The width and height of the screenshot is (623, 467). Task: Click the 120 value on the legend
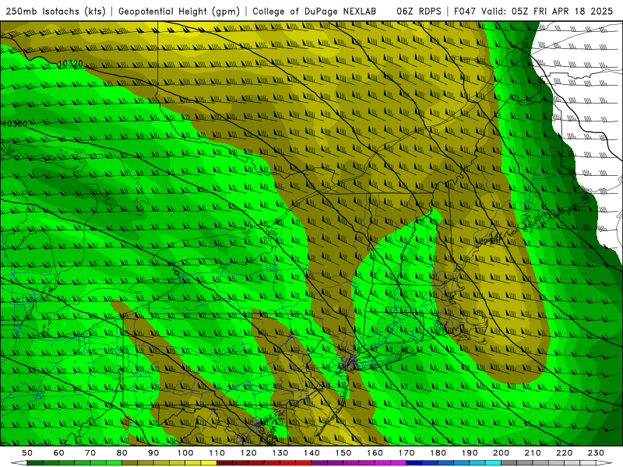pos(248,453)
